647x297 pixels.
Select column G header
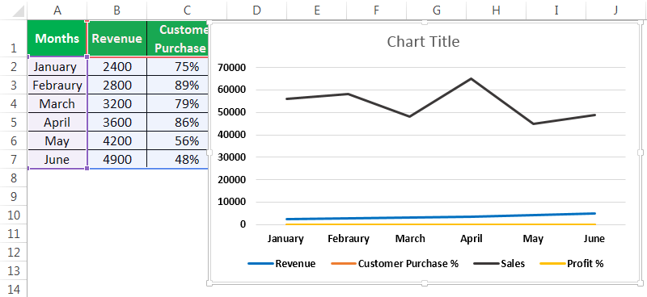(x=436, y=10)
